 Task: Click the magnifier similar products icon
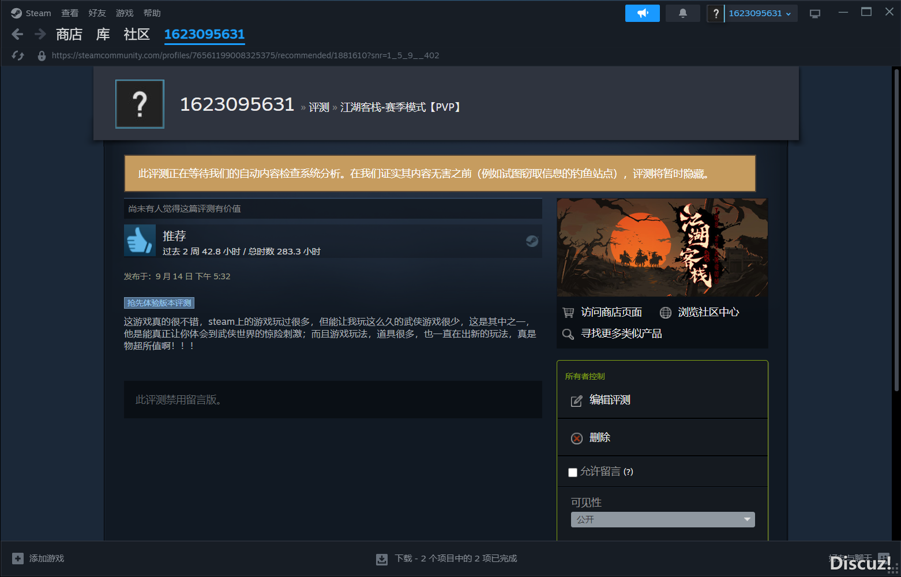pos(568,334)
